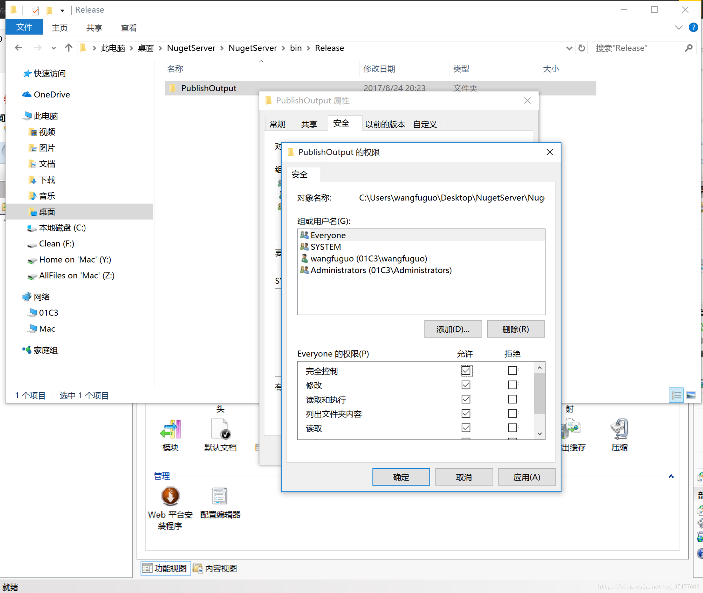
Task: Open 音乐 folder in the sidebar
Action: coord(42,196)
